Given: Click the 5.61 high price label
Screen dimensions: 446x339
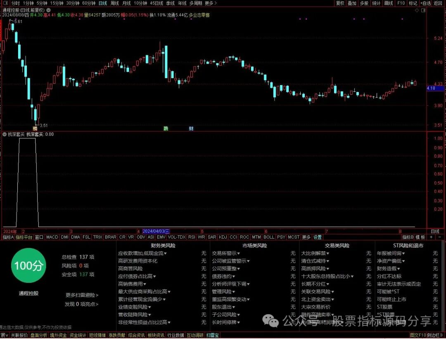Looking at the screenshot, I should tap(18, 21).
